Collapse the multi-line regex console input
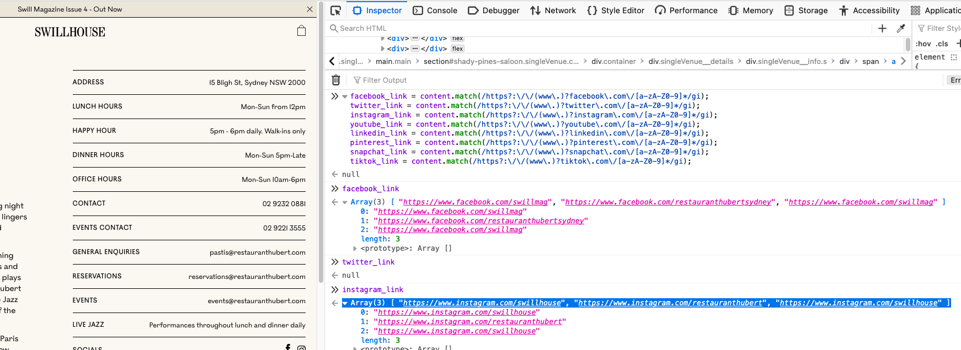The image size is (961, 350). (x=345, y=96)
